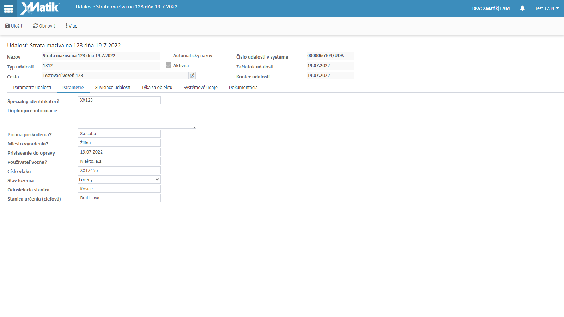The width and height of the screenshot is (564, 317).
Task: Click the Obnoviť refresh icon
Action: [35, 26]
